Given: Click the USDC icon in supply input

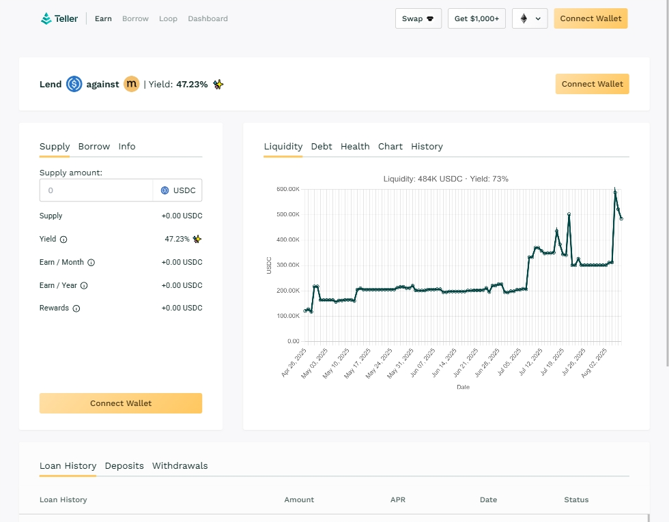Looking at the screenshot, I should coord(165,190).
